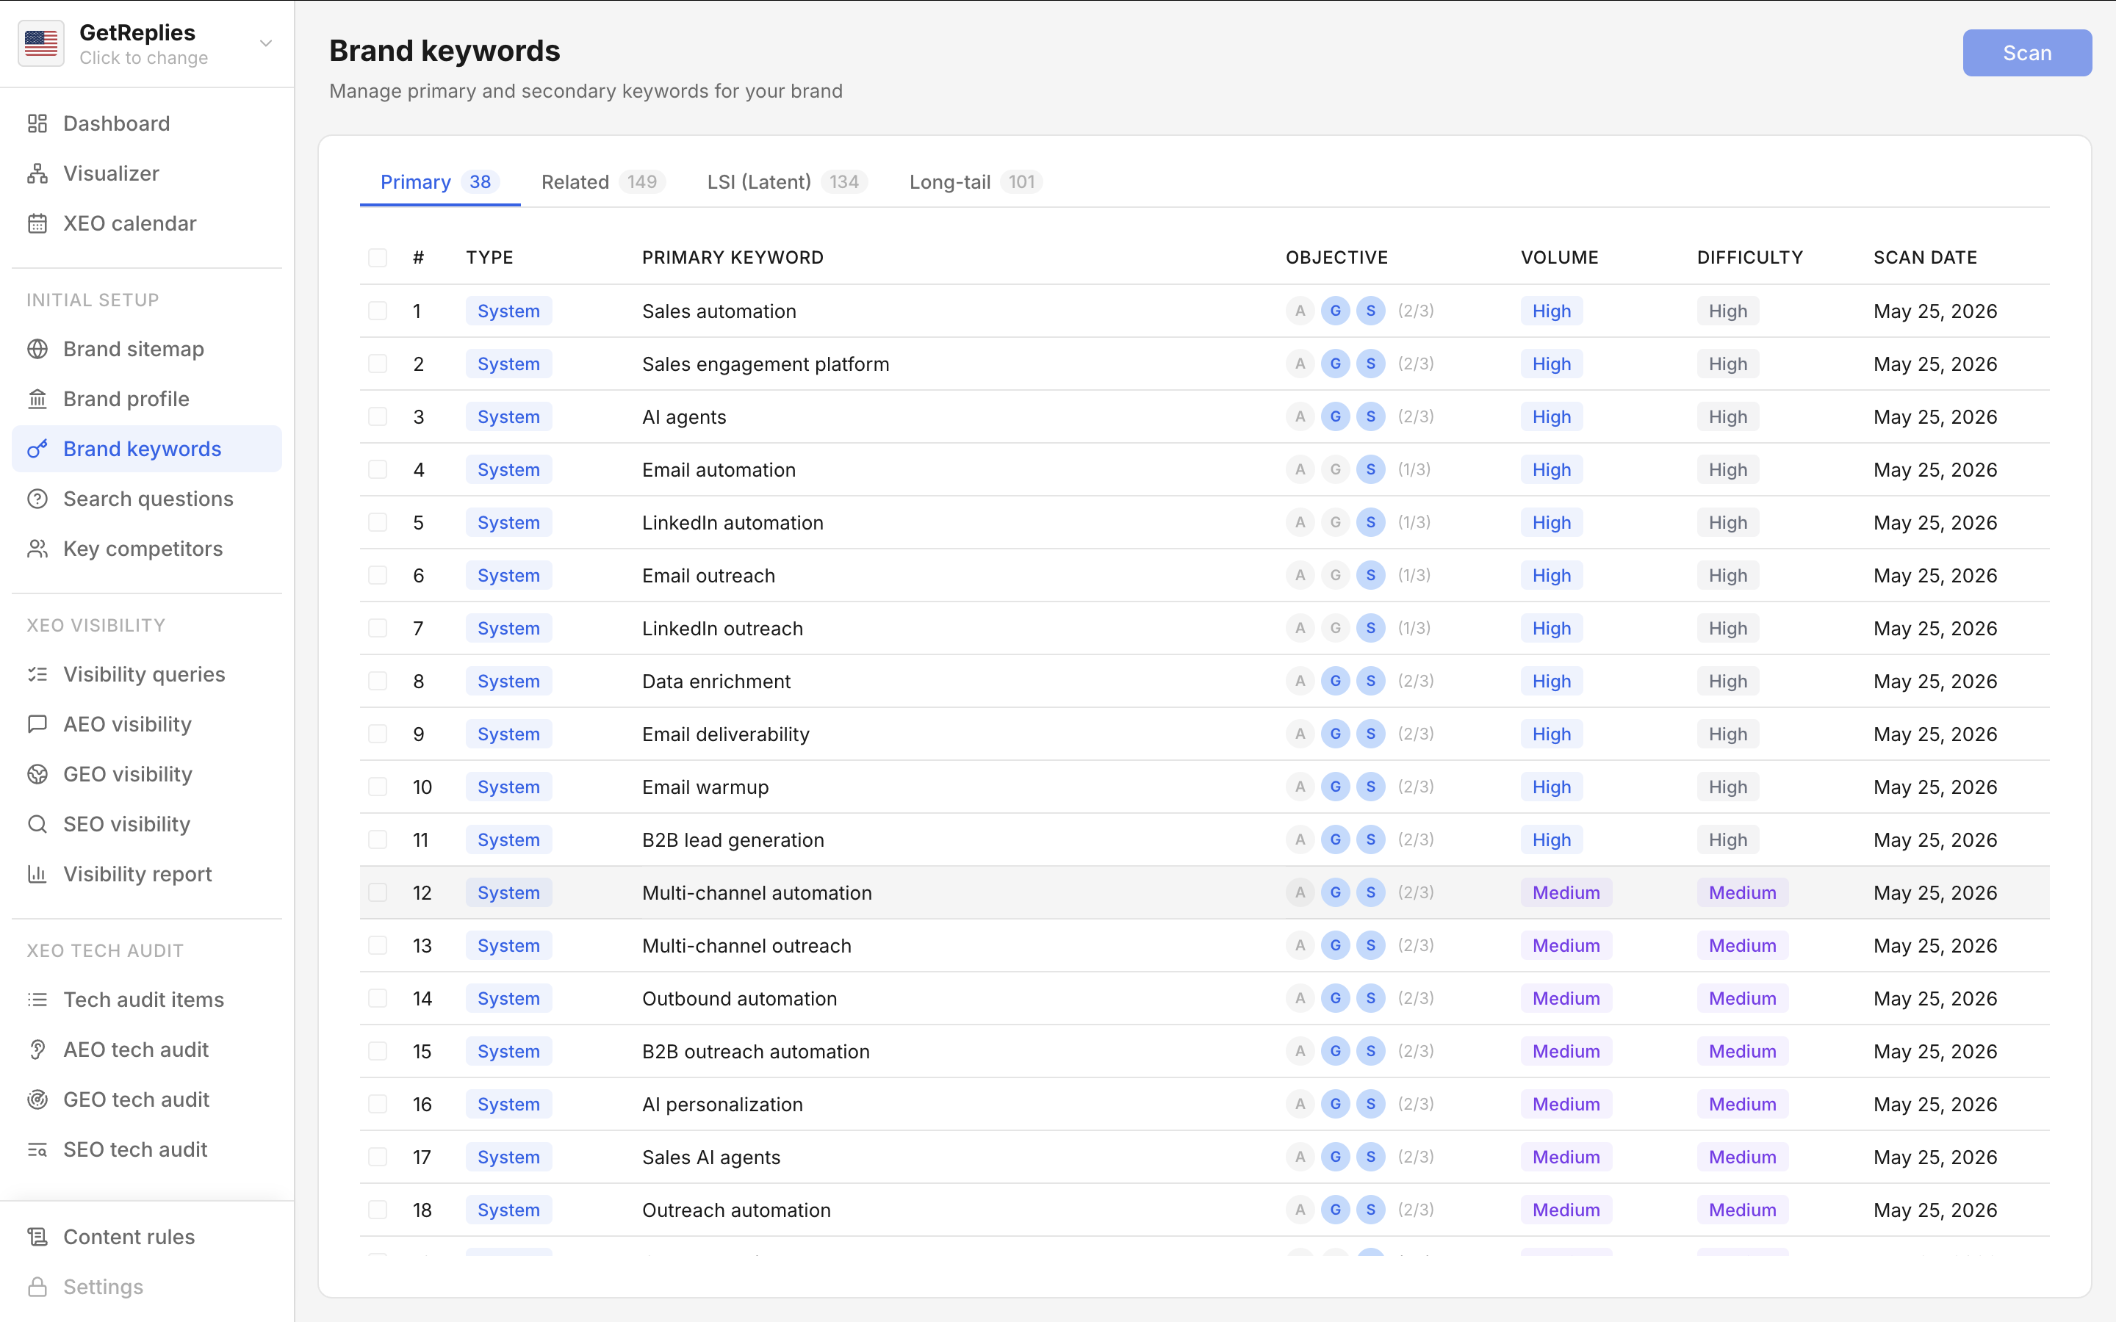
Task: Click the Search questions help icon
Action: tap(37, 499)
